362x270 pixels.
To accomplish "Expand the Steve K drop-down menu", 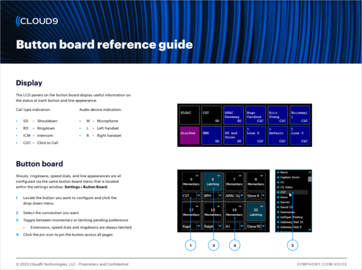I will pyautogui.click(x=263, y=196).
